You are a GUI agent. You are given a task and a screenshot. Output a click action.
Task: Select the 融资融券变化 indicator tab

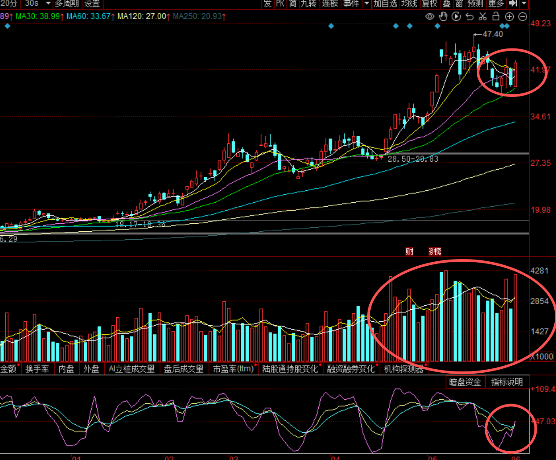351,369
